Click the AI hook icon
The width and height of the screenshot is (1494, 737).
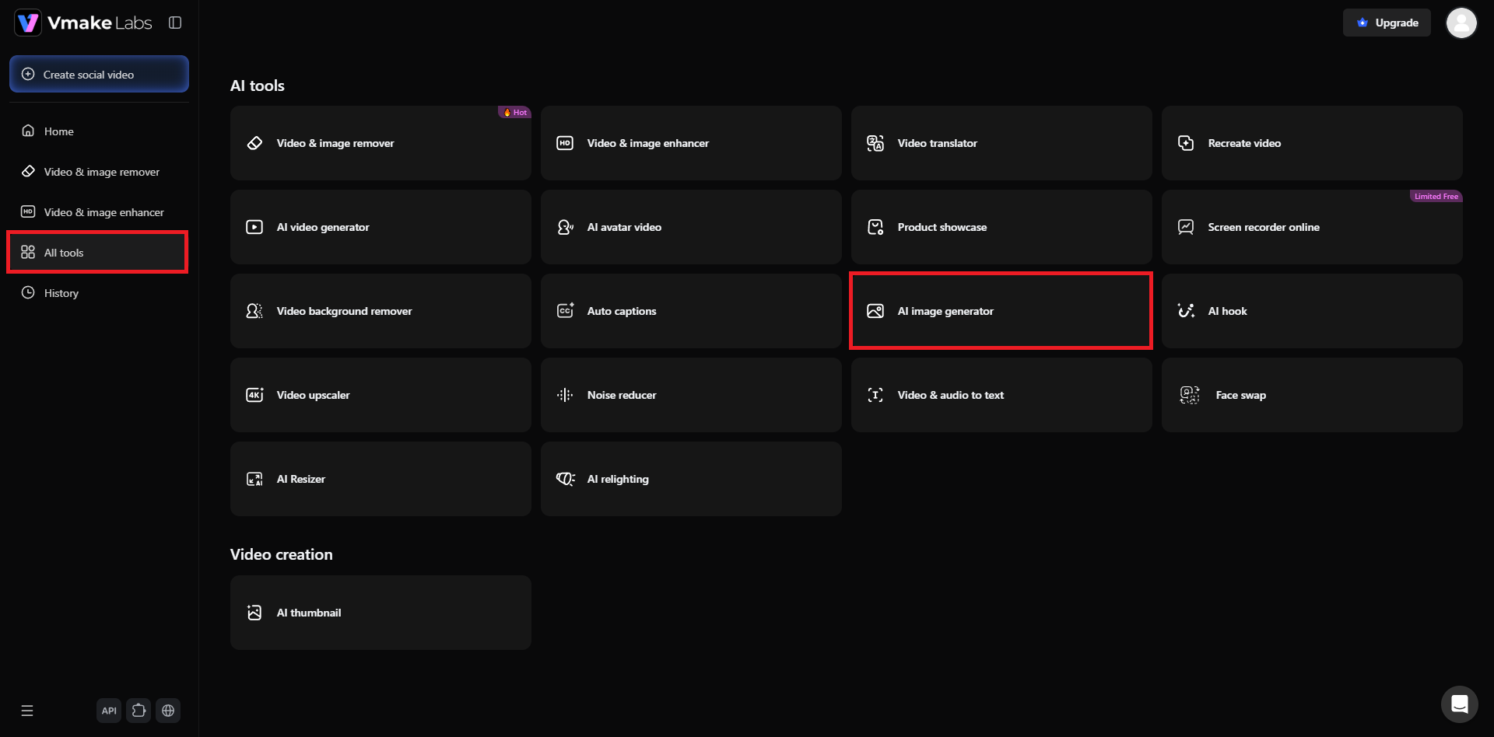1186,311
